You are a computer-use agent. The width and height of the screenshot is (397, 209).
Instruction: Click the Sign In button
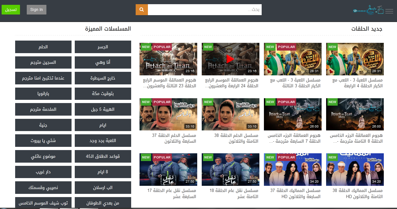(36, 10)
